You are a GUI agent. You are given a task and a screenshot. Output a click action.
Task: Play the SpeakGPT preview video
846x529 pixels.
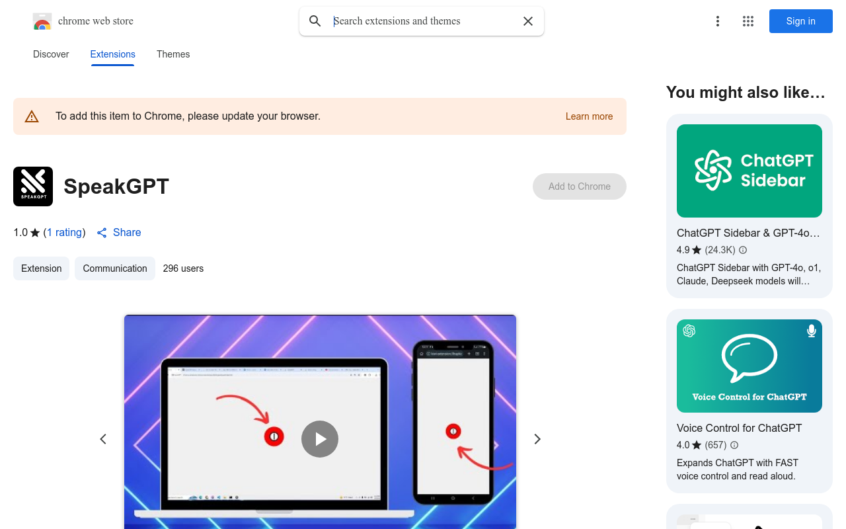[320, 439]
